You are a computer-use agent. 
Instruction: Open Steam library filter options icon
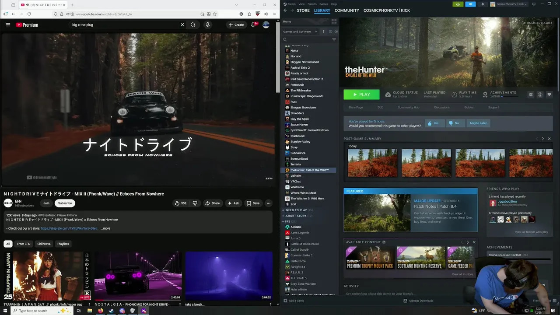(334, 40)
